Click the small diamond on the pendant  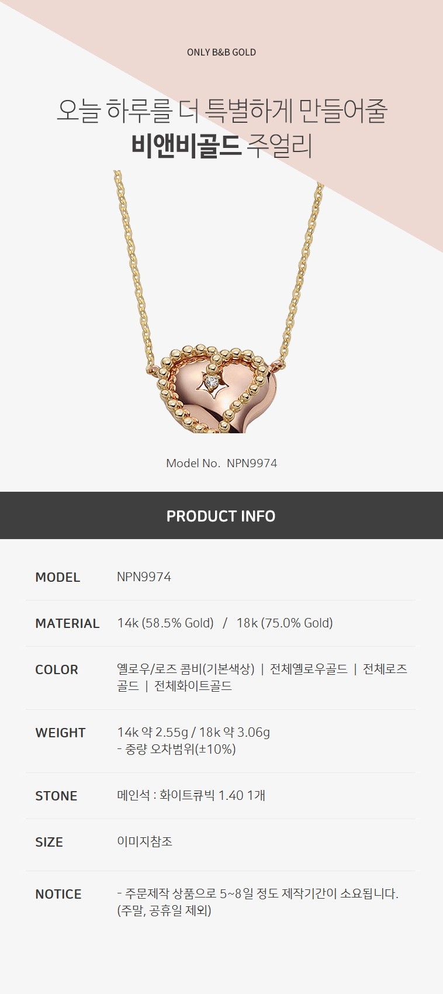tap(212, 383)
